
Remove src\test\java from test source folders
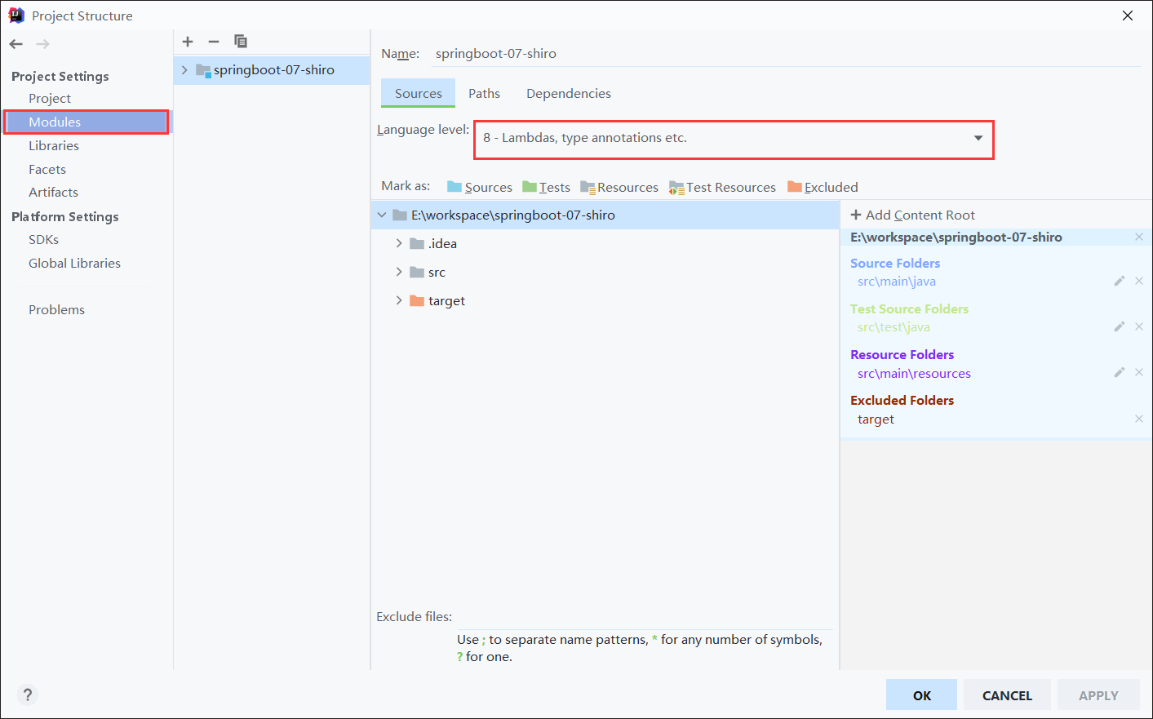click(1139, 326)
